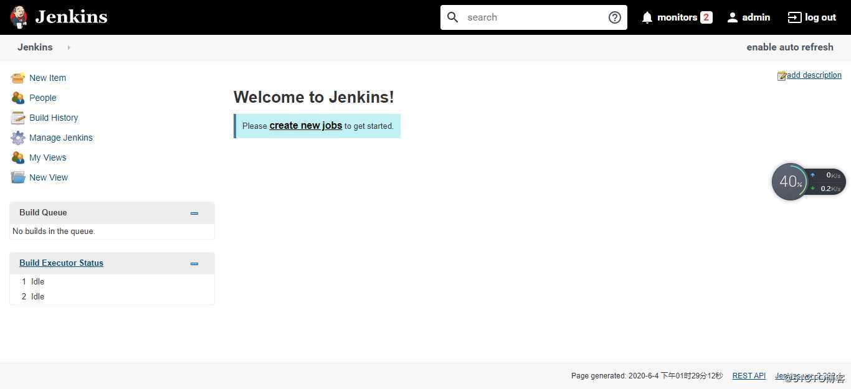Screen dimensions: 851x389
Task: Click the 40% usage circle widget
Action: tap(790, 182)
